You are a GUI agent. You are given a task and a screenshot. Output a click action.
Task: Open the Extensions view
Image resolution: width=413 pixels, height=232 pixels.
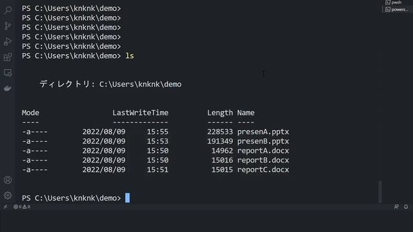(8, 57)
